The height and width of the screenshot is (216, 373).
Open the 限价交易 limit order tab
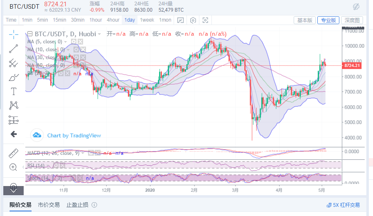pos(20,205)
